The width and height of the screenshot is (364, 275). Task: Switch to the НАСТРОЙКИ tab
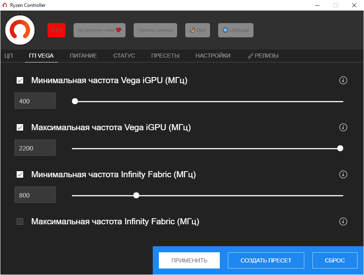click(x=213, y=56)
